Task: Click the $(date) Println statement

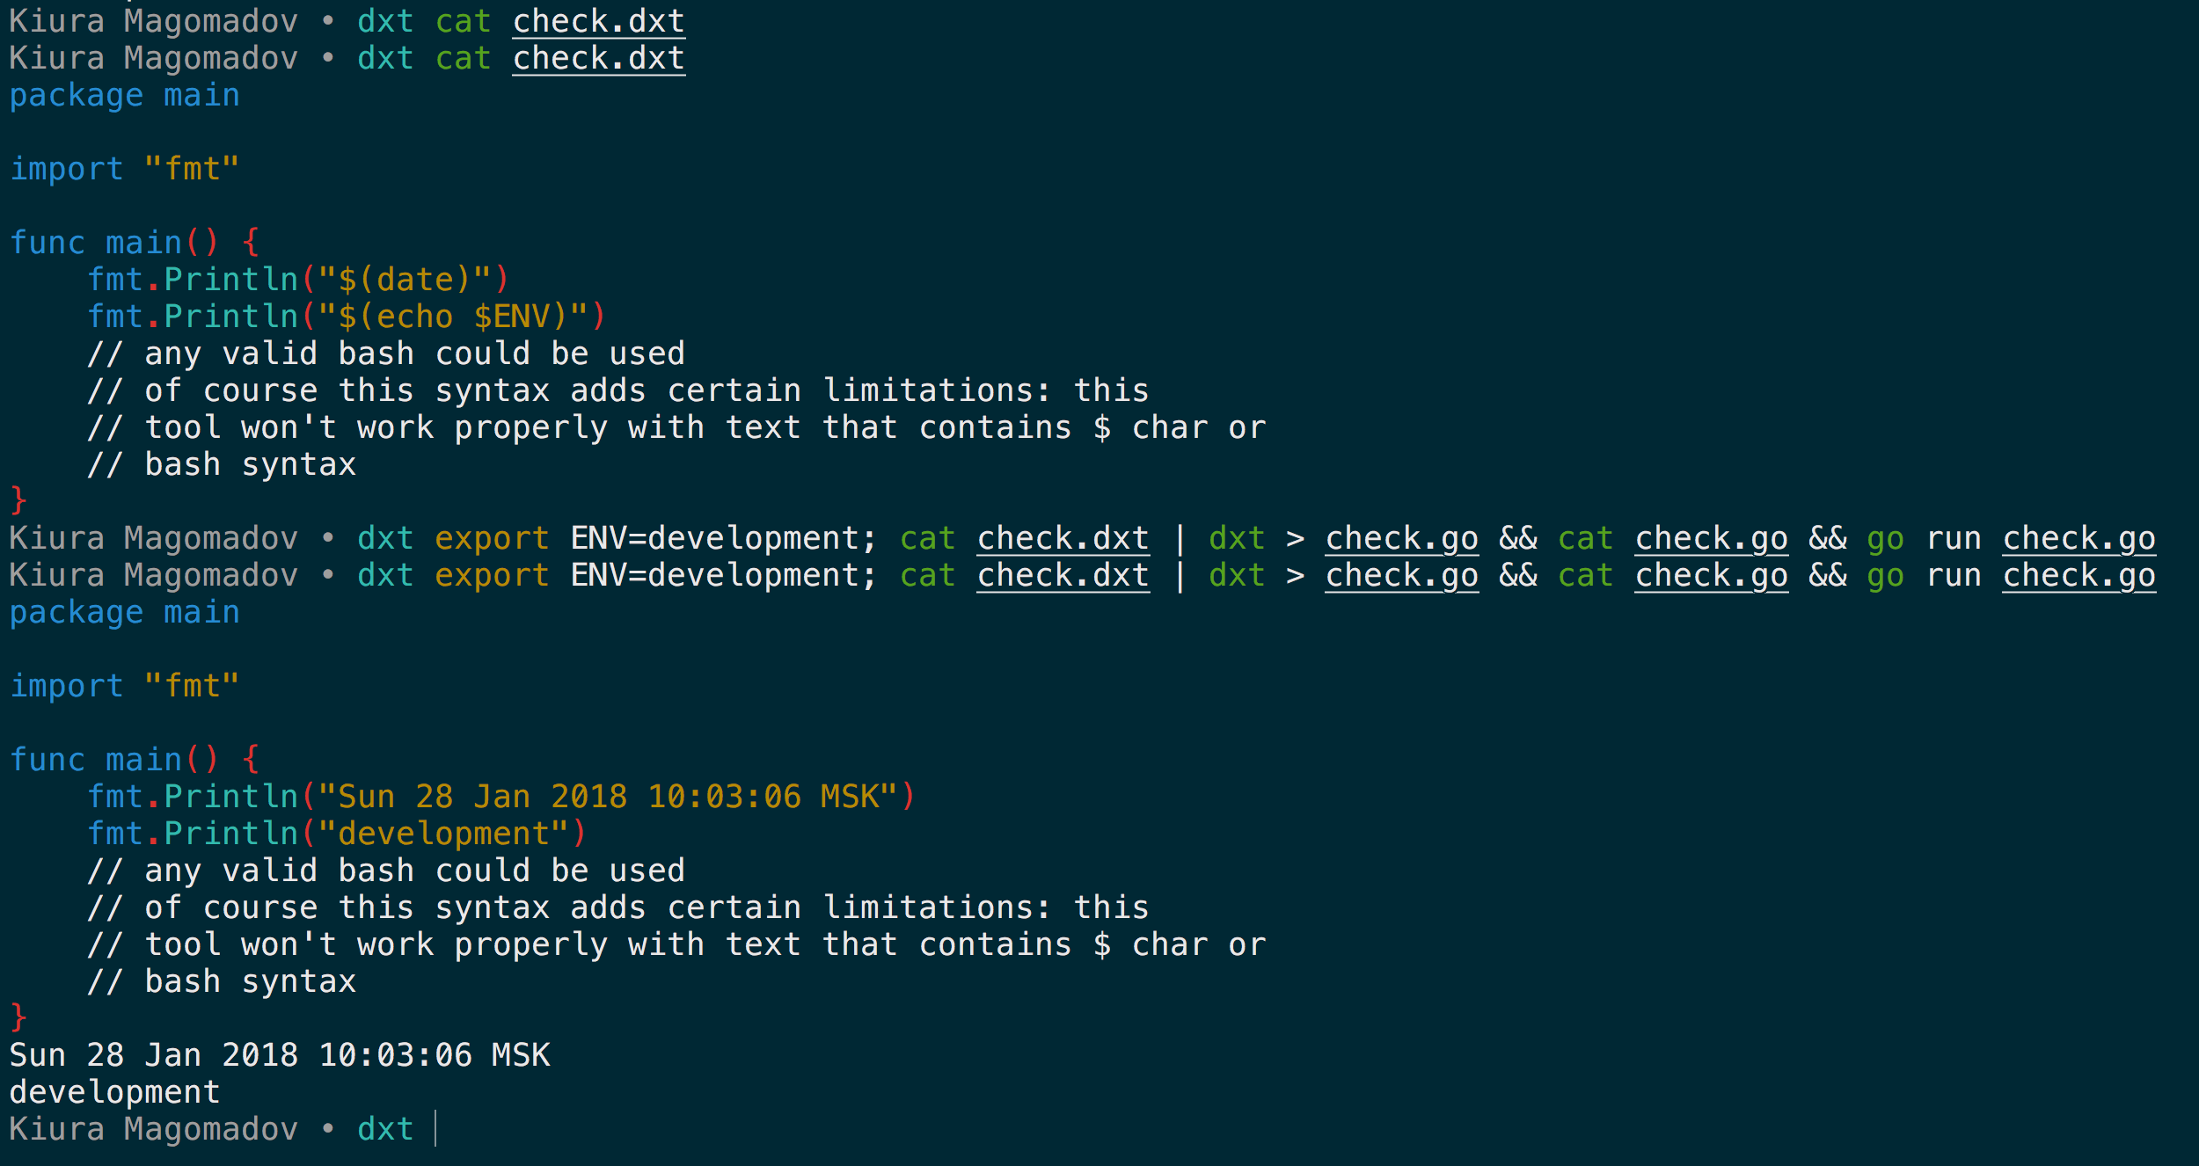Action: [x=298, y=280]
